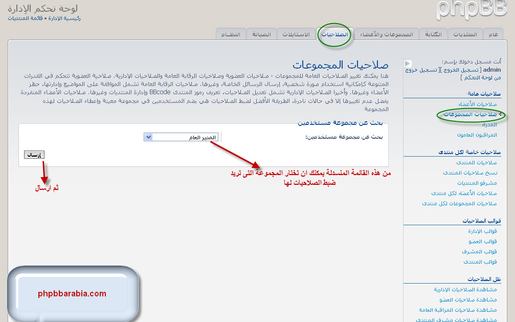Open the الاستايلات tab
This screenshot has height=322, width=515.
296,34
